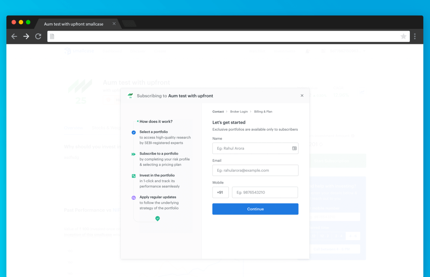430x277 pixels.
Task: Bookmark the page using the star icon
Action: tap(404, 36)
